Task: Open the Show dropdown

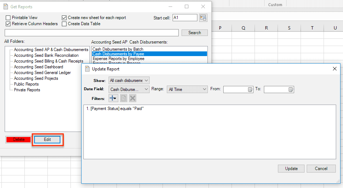Action: (129, 81)
